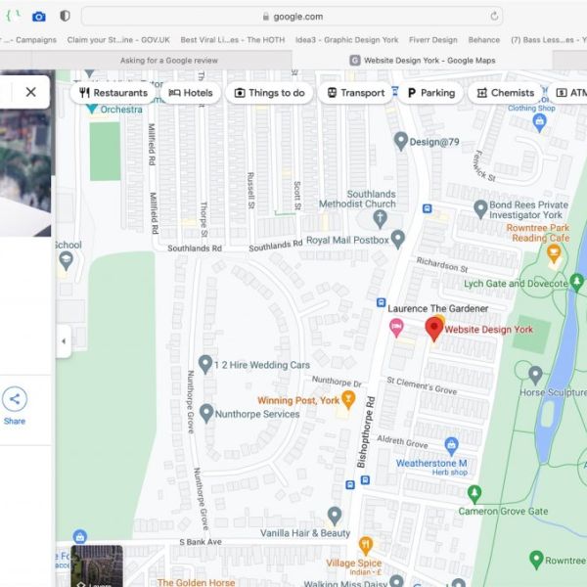Click the Orchestra map marker
The image size is (587, 587).
[x=91, y=109]
